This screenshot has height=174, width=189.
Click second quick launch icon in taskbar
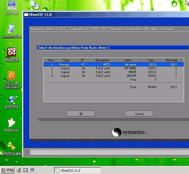tap(26, 170)
